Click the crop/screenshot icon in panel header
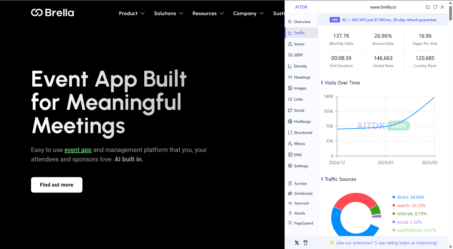 427,7
